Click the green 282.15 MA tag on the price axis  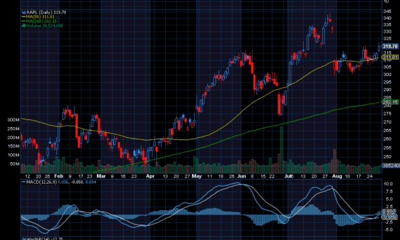[390, 102]
